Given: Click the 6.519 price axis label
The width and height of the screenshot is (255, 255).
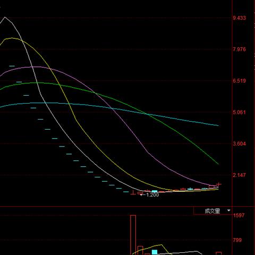Looking at the screenshot, I should pos(239,81).
